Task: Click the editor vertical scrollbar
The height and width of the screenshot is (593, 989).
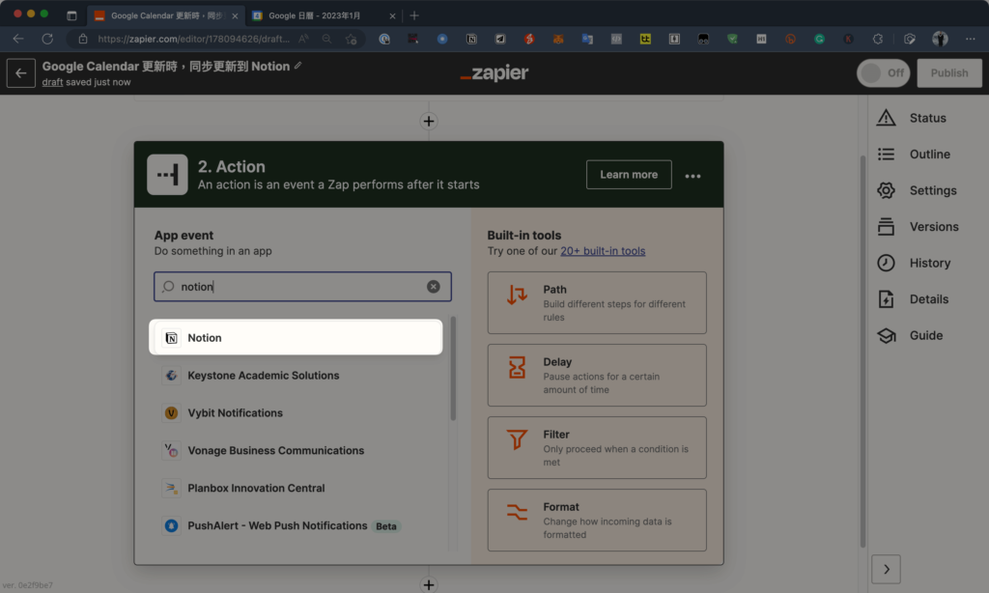Action: point(862,351)
